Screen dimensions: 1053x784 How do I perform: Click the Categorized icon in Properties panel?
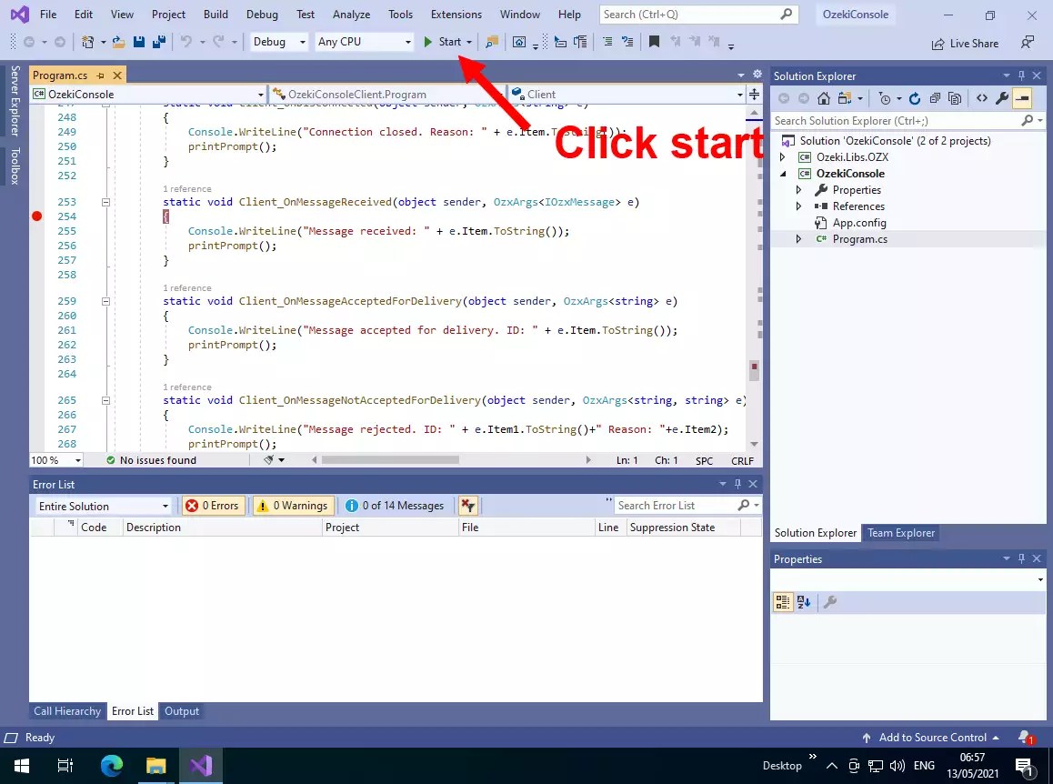[783, 602]
